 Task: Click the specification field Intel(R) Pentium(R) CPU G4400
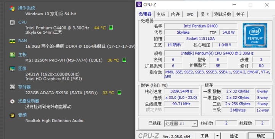pyautogui.click(x=217, y=53)
